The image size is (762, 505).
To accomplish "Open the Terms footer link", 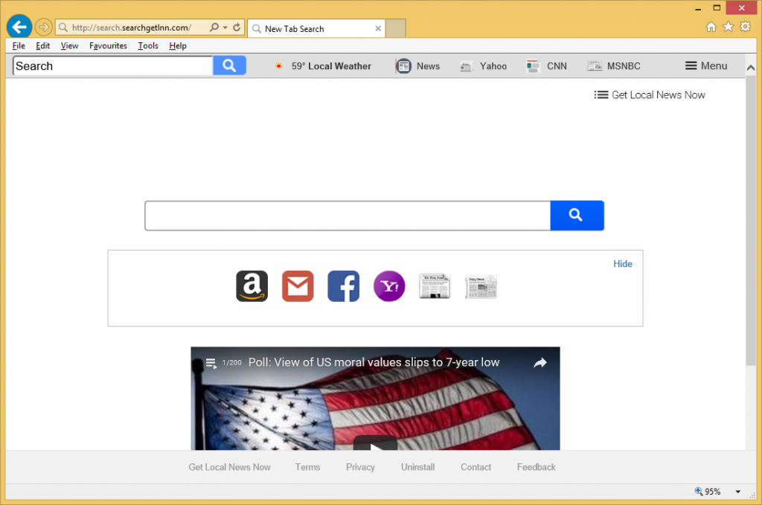I will 307,467.
